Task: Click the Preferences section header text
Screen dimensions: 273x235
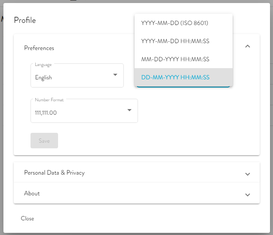Action: [x=39, y=48]
